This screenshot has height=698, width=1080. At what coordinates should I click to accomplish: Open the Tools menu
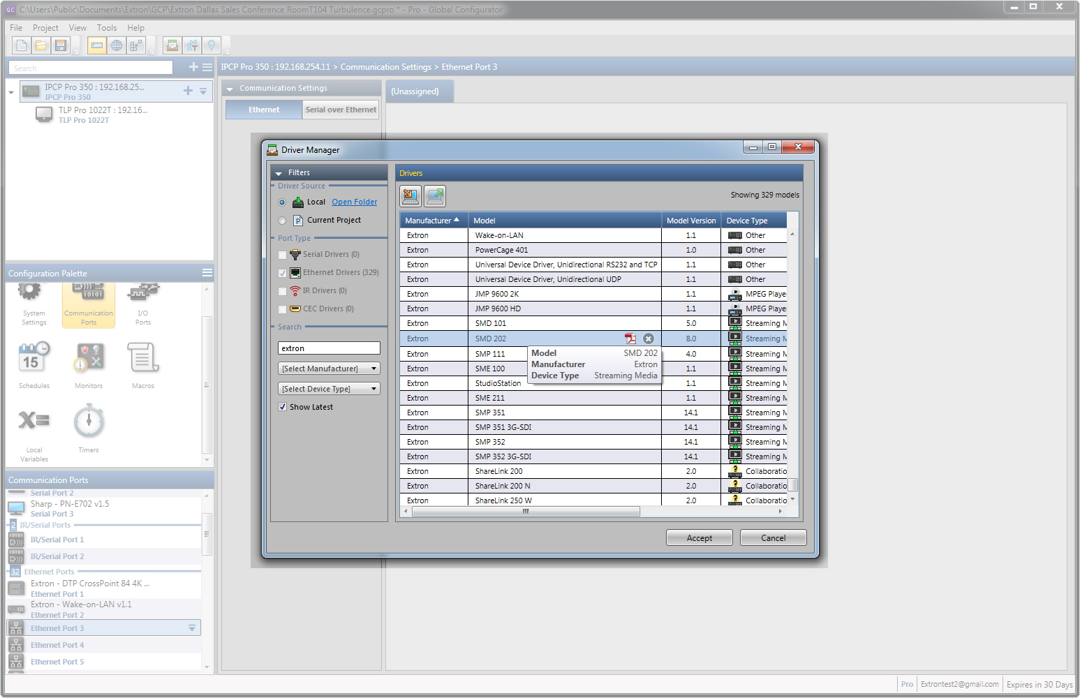tap(107, 28)
